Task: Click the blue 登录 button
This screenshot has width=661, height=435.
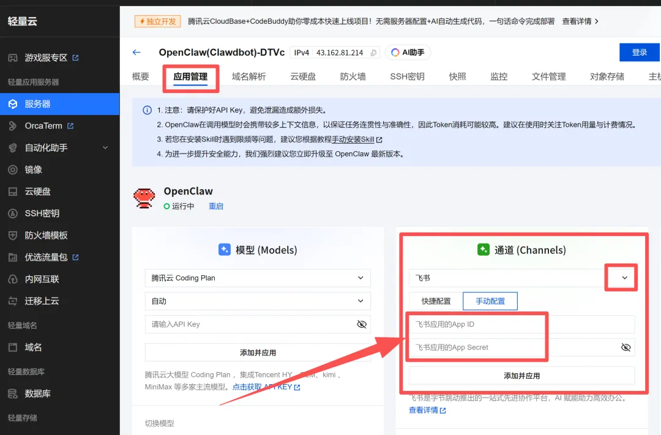Action: click(639, 52)
